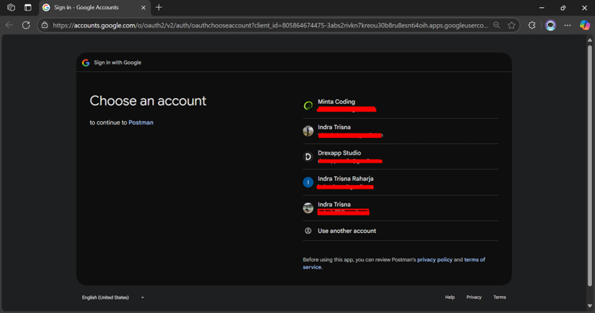595x313 pixels.
Task: Open the browser extensions icon
Action: (x=532, y=25)
